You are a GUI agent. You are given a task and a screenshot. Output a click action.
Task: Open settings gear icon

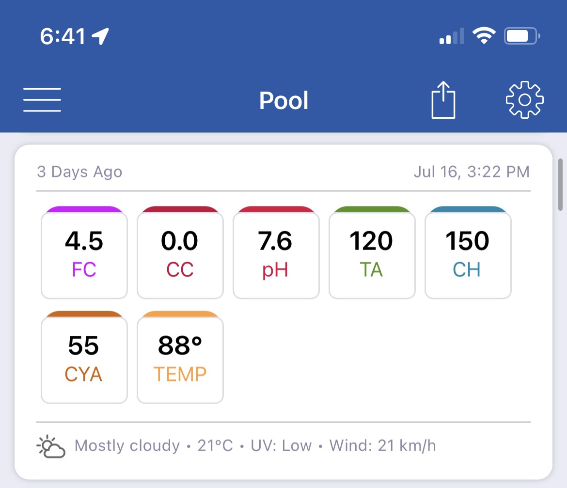(524, 100)
